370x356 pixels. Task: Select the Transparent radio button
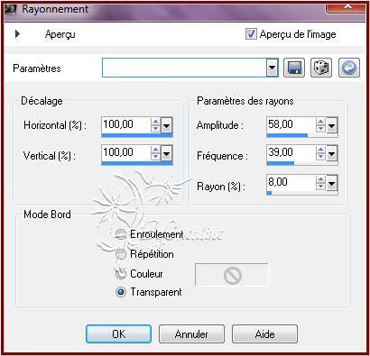click(x=121, y=292)
